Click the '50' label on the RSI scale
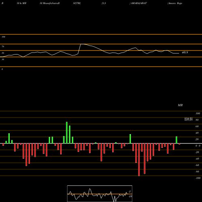The image size is (202, 202). 3,53
